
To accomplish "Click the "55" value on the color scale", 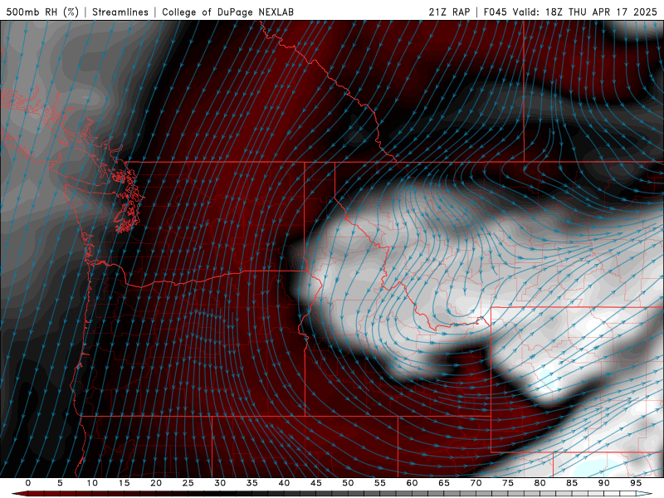I will click(380, 483).
